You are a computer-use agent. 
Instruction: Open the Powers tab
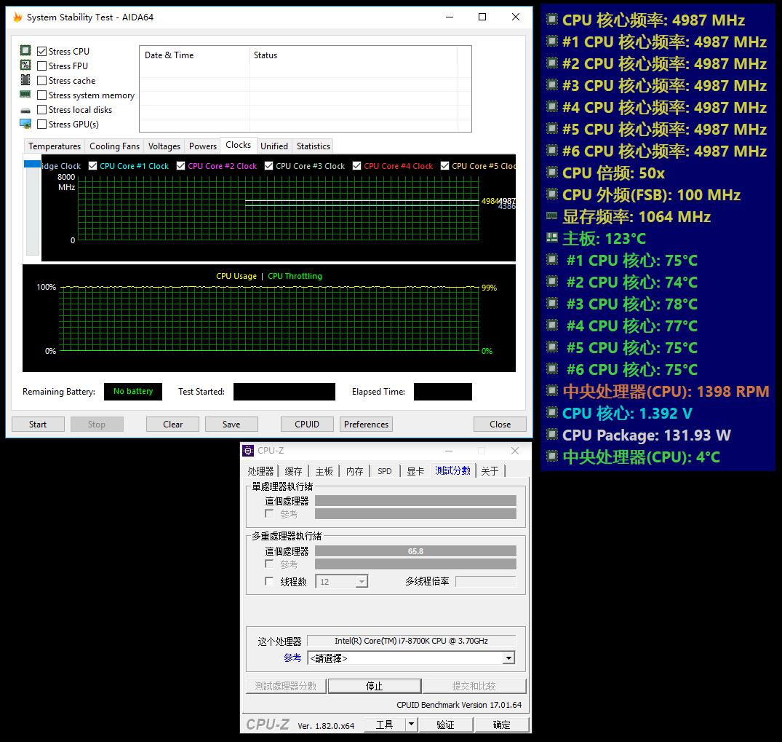[x=202, y=146]
